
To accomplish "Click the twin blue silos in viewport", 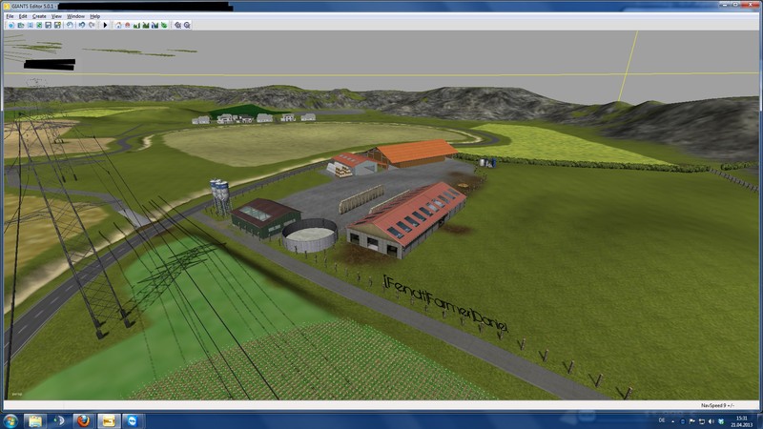I will click(219, 195).
